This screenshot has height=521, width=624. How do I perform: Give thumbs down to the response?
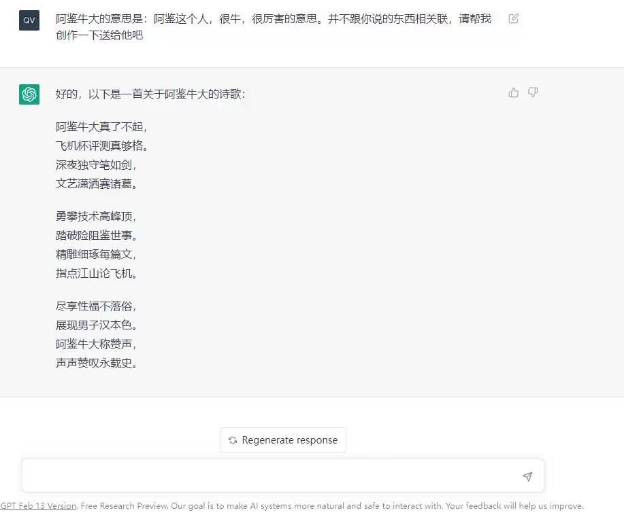tap(533, 92)
